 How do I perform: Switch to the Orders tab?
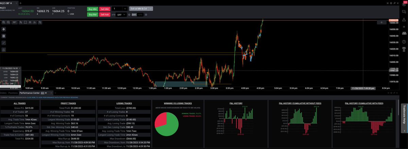coord(3,93)
